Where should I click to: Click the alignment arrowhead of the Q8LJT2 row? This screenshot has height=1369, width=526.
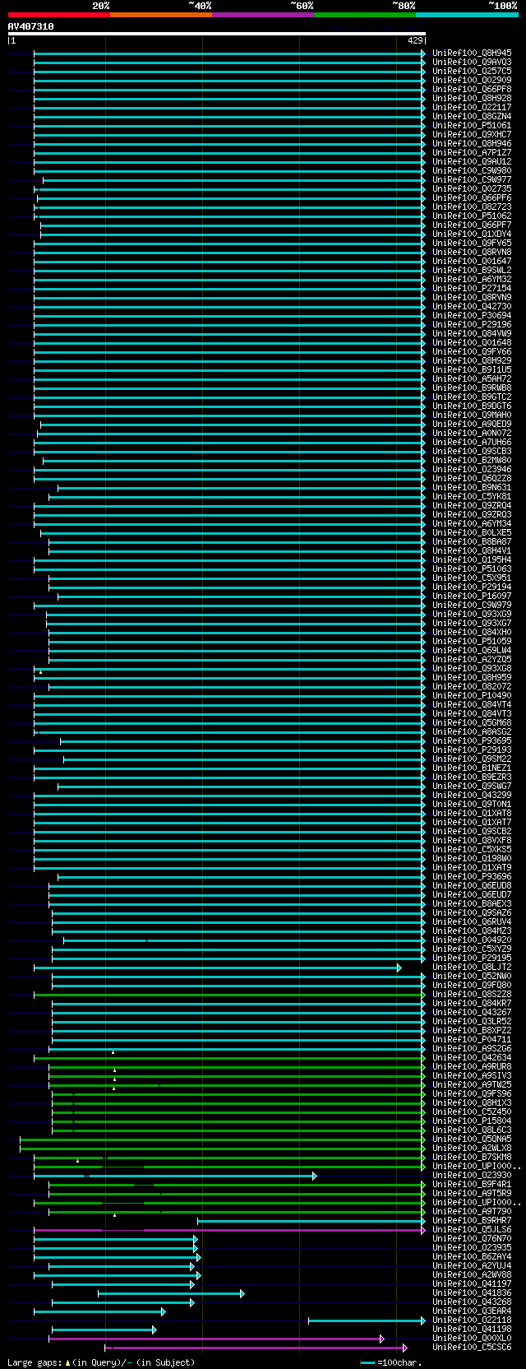tap(399, 968)
